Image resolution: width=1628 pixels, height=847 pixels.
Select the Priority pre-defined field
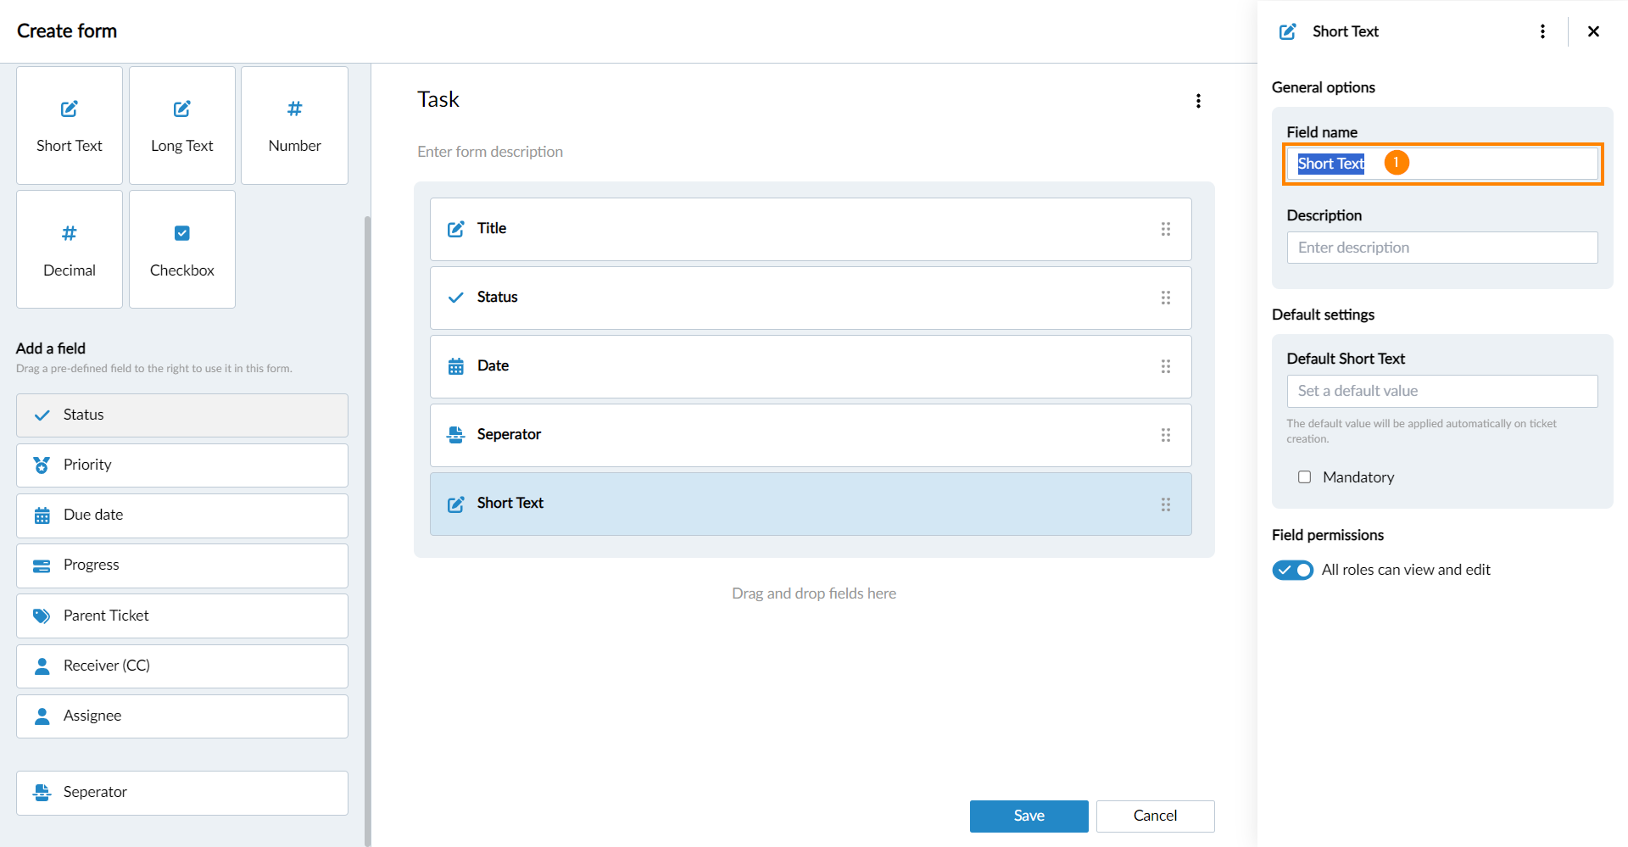[181, 465]
